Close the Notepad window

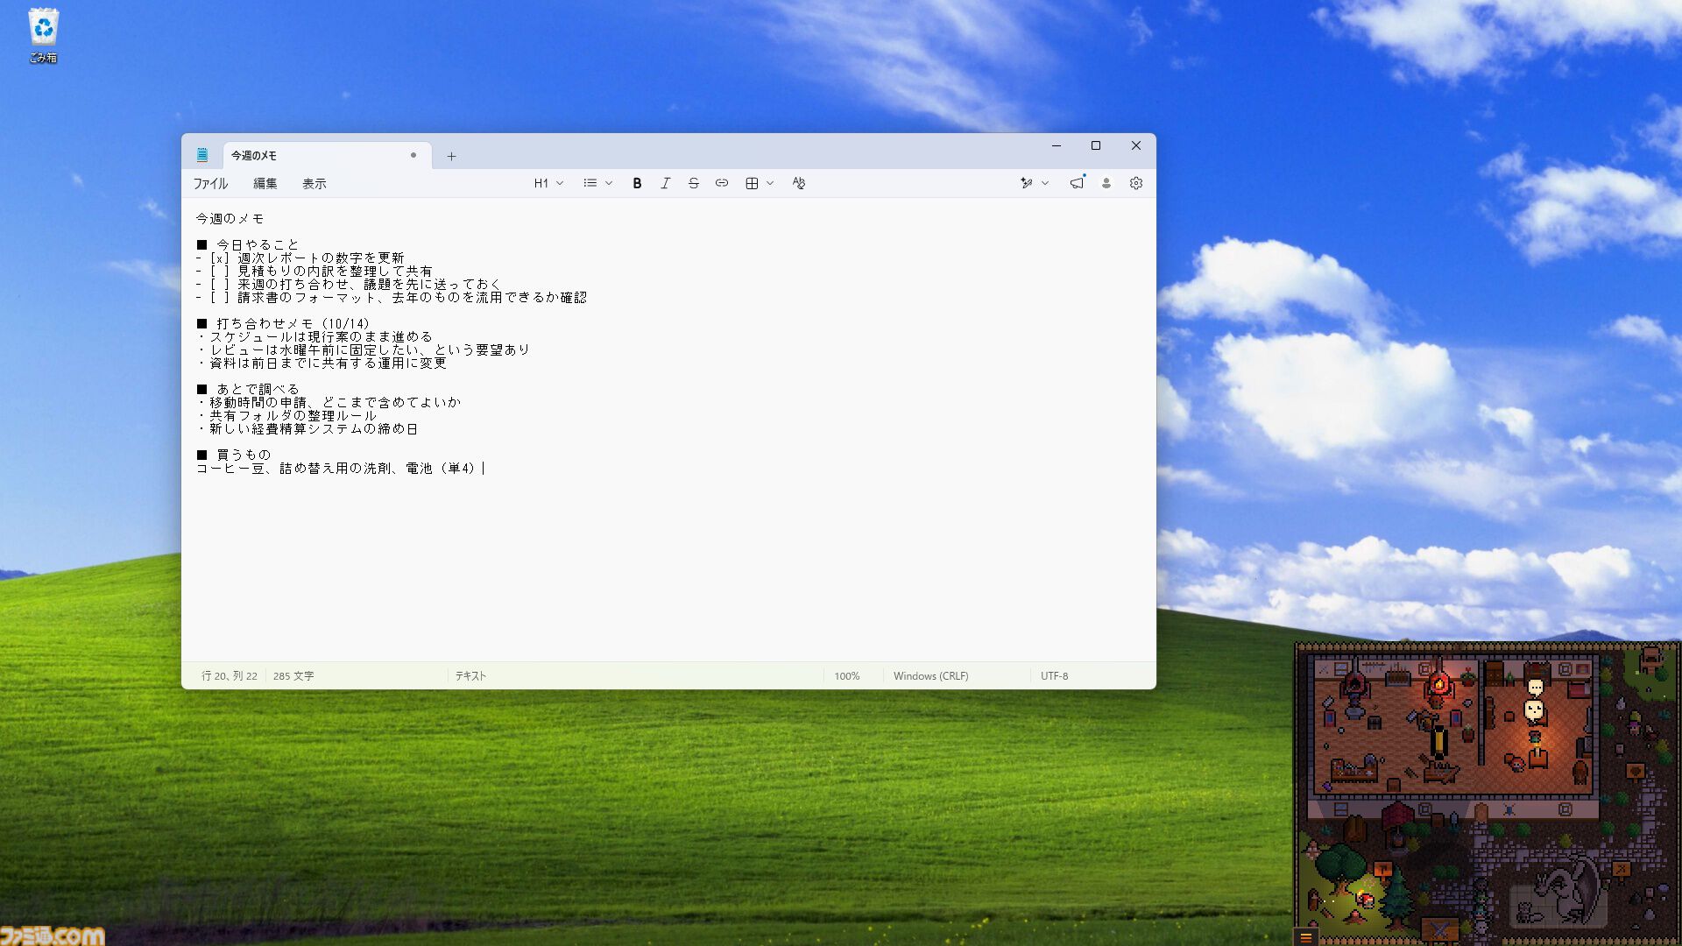(1136, 145)
